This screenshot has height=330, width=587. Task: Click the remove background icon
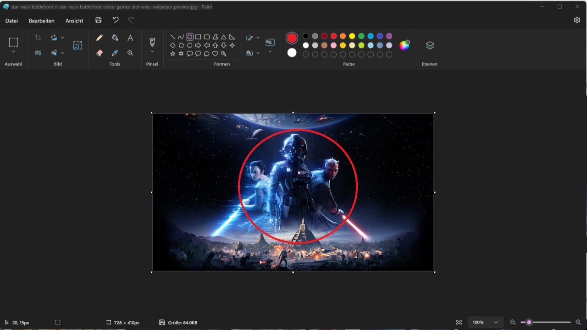[x=38, y=53]
